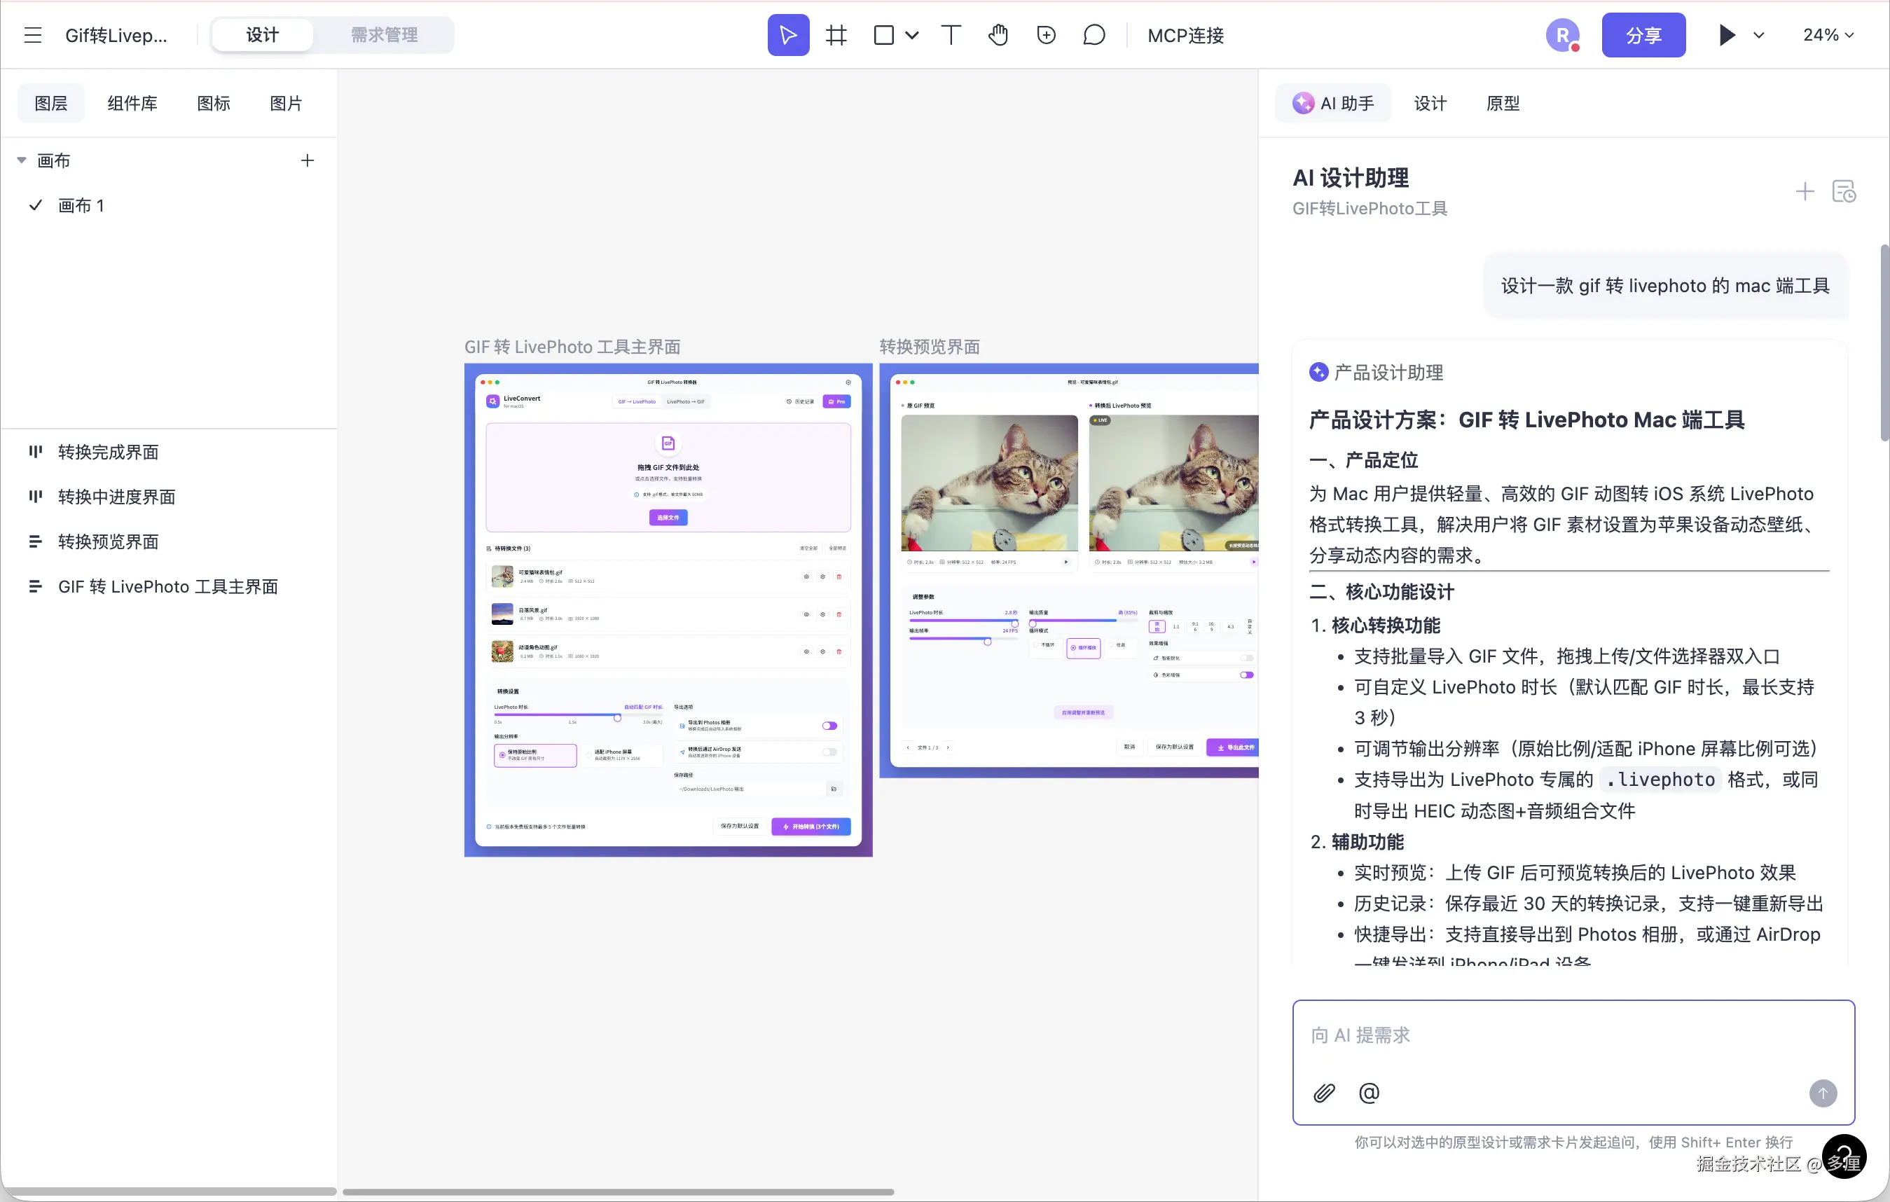Open the 原型 tab in right panel
Screen dimensions: 1890x1202
pos(1503,104)
